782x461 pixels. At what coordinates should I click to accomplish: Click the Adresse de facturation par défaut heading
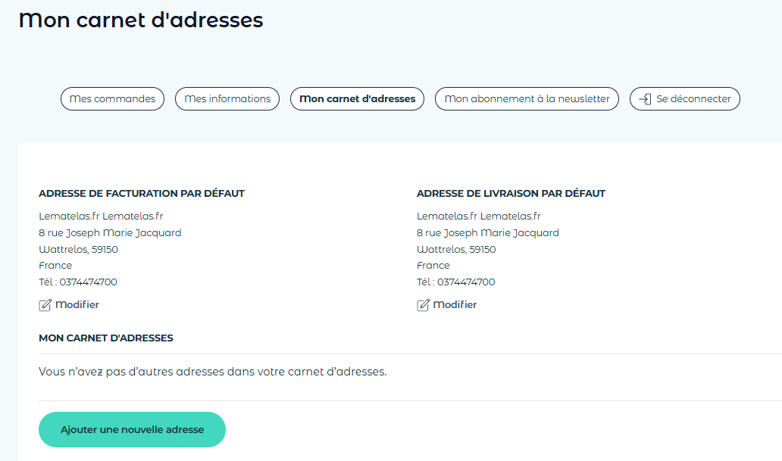[x=142, y=194]
